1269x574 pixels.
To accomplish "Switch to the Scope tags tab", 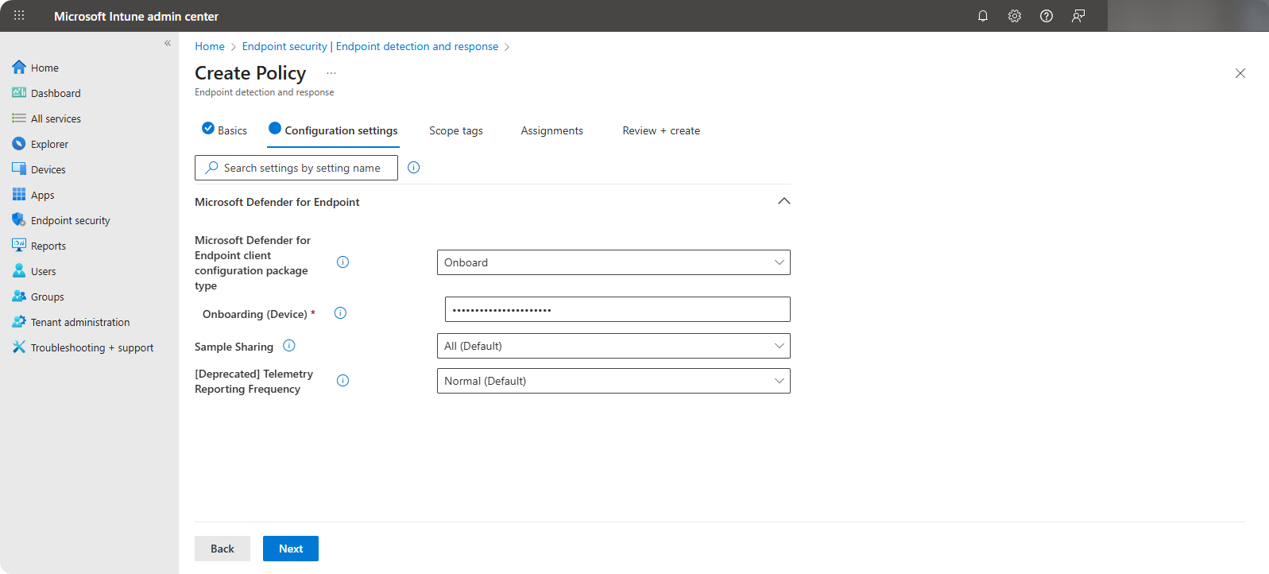I will pos(455,131).
